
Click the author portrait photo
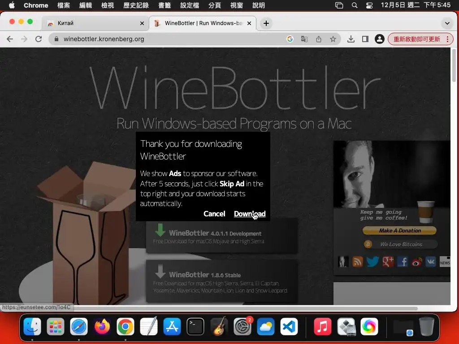coord(392,174)
